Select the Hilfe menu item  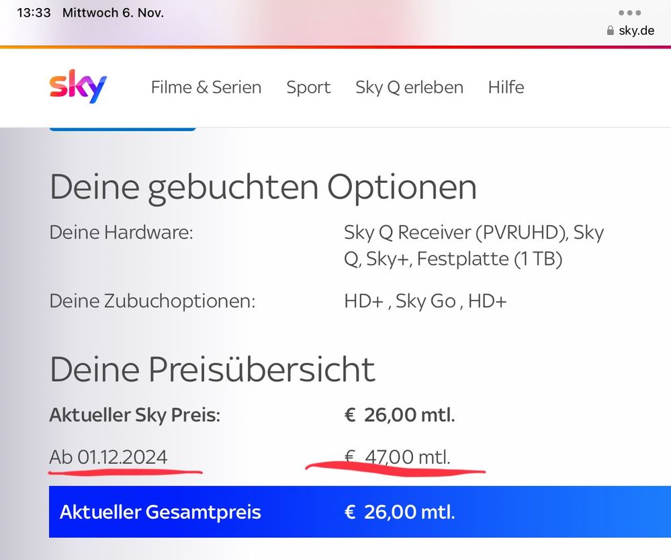point(506,87)
